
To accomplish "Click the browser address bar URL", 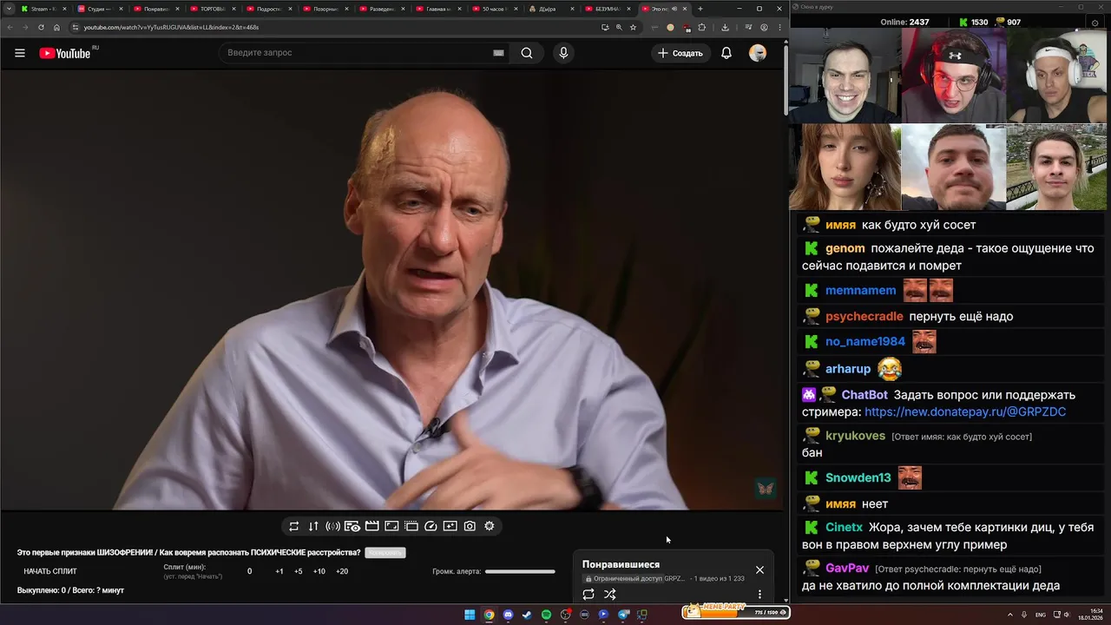I will (171, 27).
